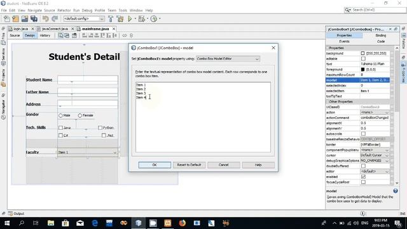The height and width of the screenshot is (229, 407).
Task: Check the Java skill checkbox
Action: coord(60,128)
